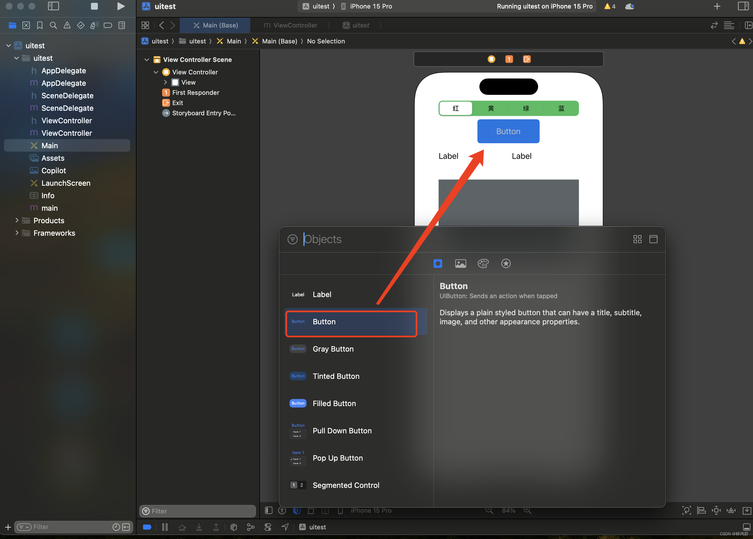Stop the running app with the stop button
The width and height of the screenshot is (753, 539).
point(94,6)
